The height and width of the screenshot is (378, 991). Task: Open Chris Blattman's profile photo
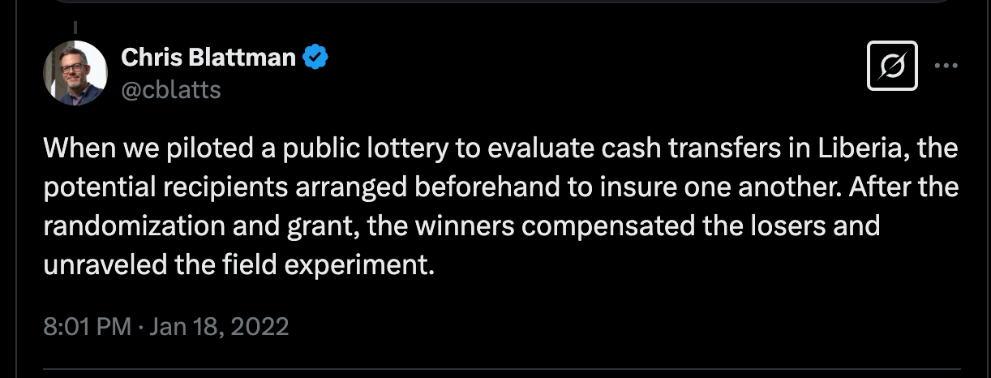click(x=75, y=73)
